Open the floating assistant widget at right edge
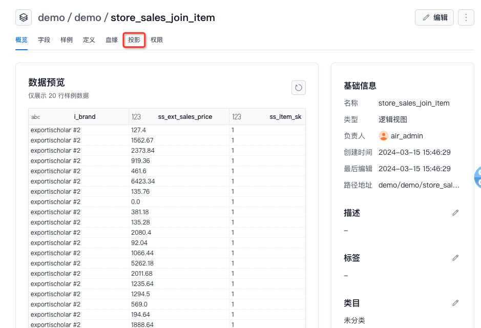Screen dimensions: 481x328 [x=477, y=177]
